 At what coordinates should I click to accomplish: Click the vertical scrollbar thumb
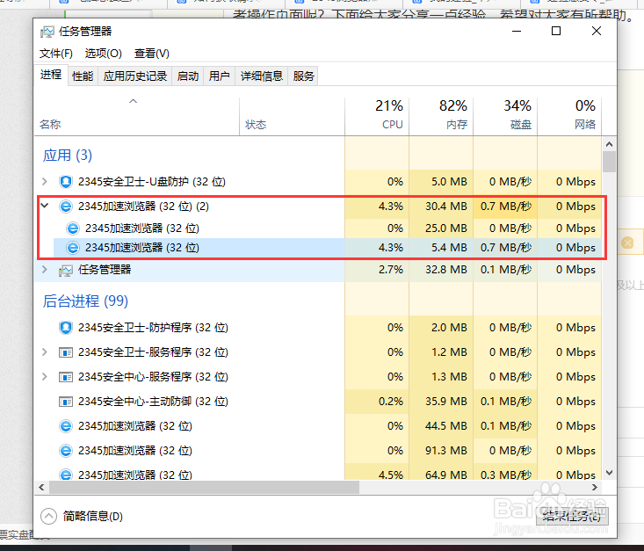(x=609, y=162)
